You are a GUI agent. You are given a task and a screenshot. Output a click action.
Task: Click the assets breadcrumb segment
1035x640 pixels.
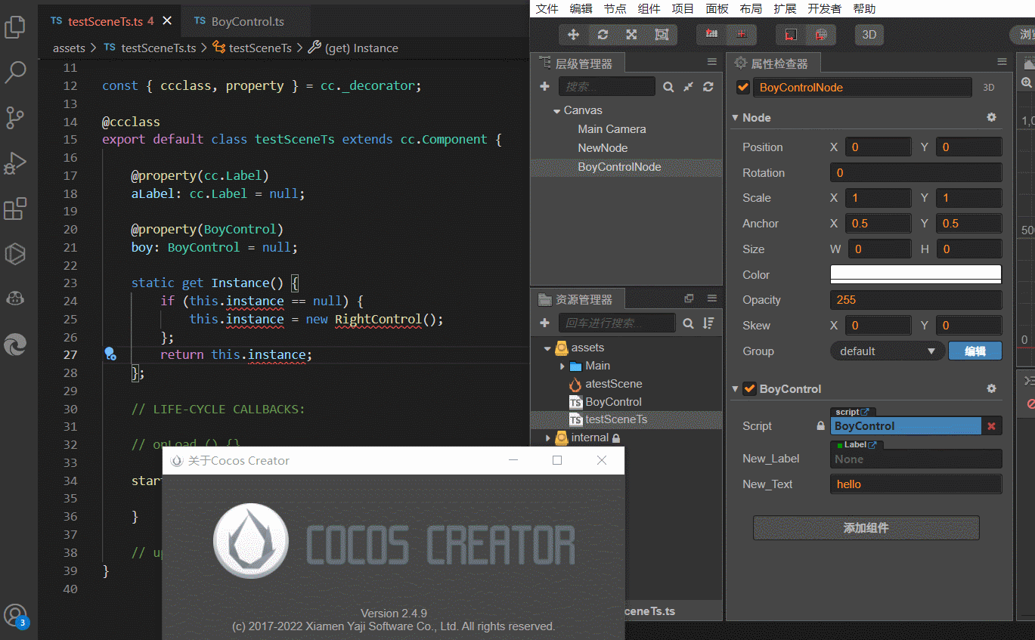tap(69, 48)
